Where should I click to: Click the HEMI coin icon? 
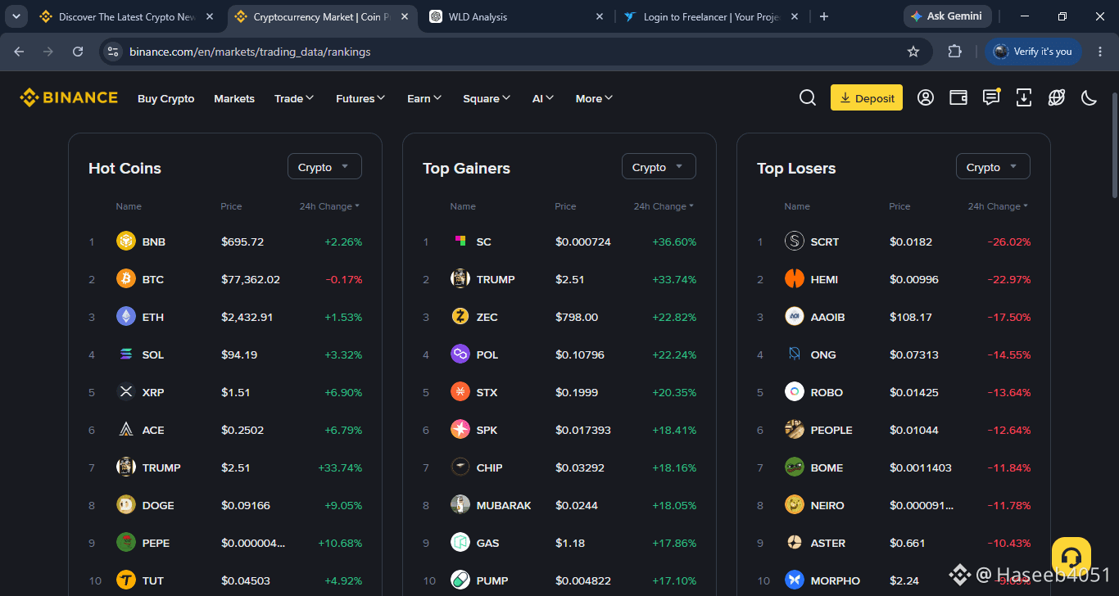tap(795, 279)
